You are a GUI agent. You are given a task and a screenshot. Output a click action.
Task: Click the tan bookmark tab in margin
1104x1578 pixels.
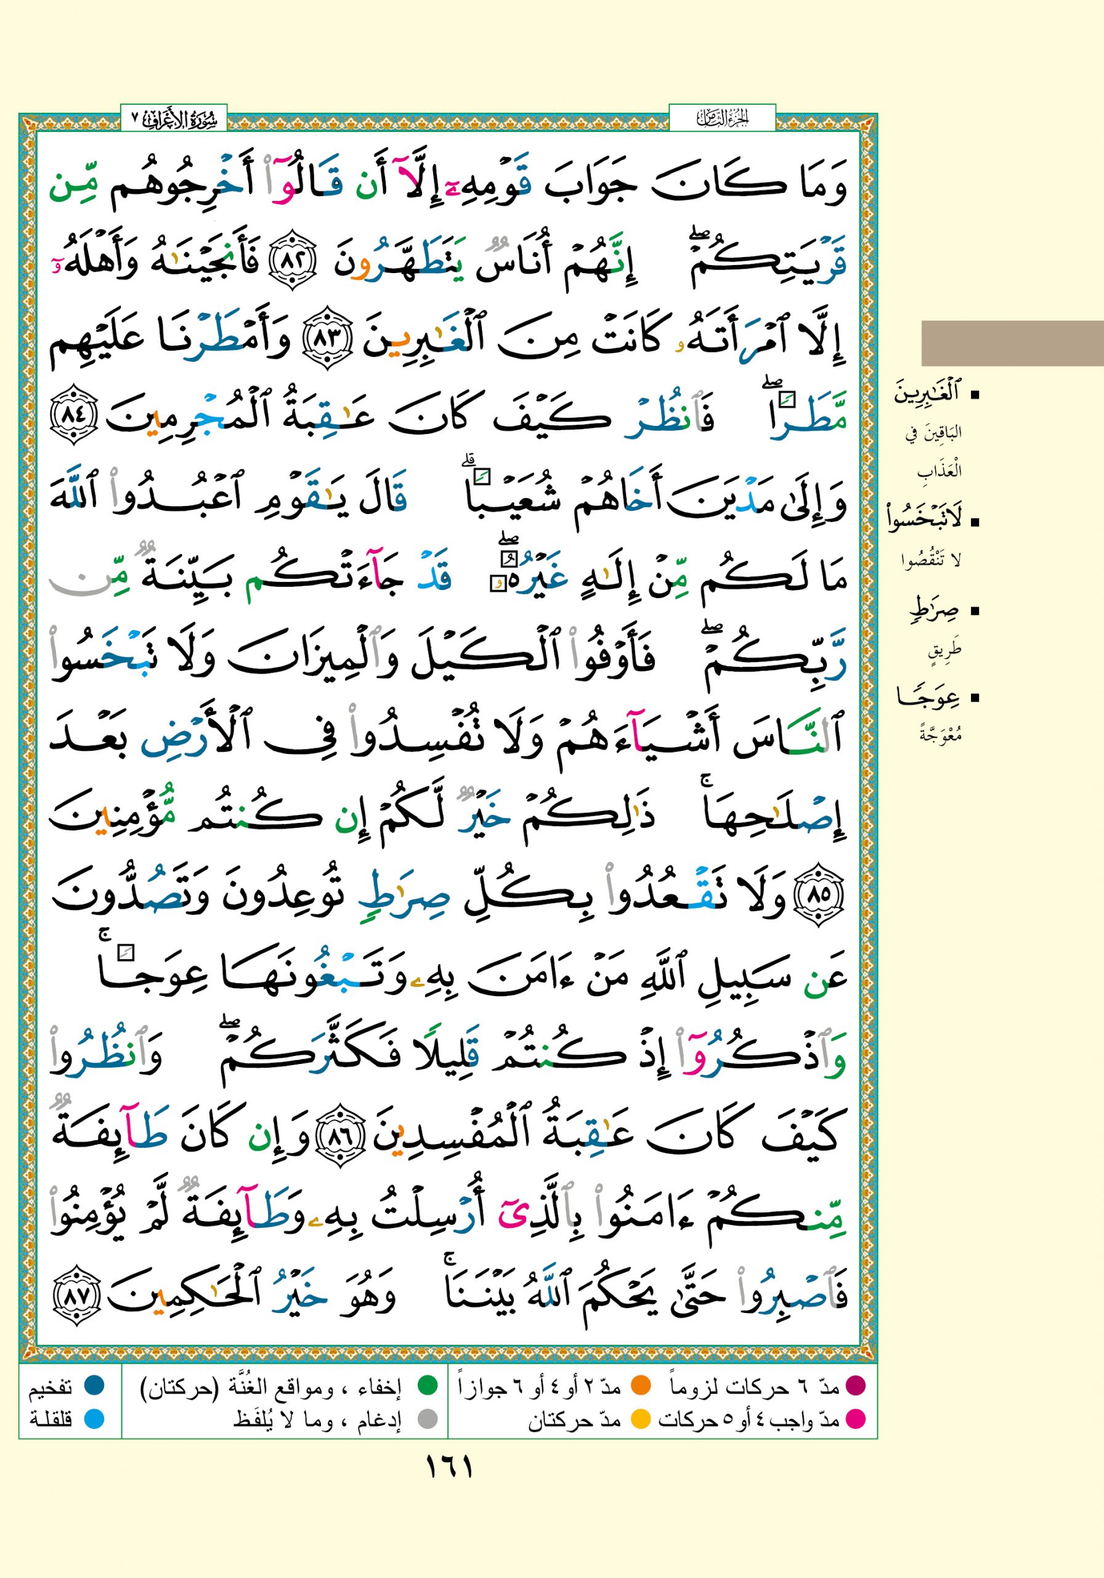point(1012,343)
